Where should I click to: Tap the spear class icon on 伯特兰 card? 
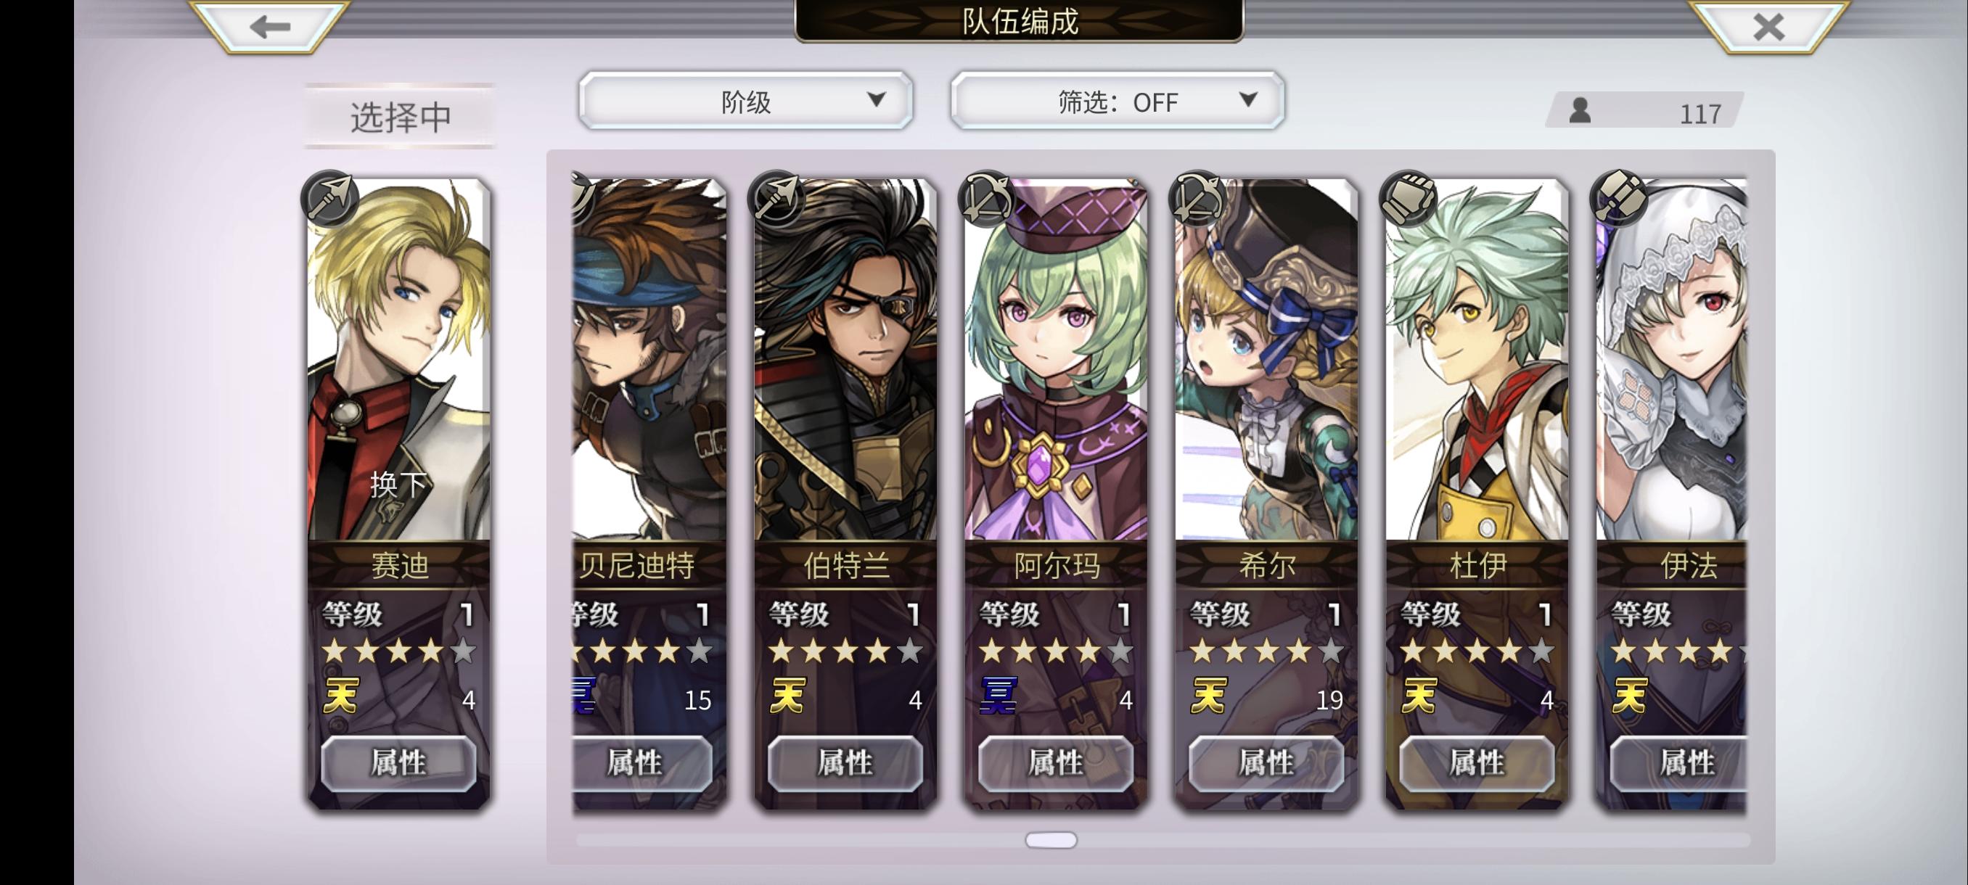coord(777,199)
